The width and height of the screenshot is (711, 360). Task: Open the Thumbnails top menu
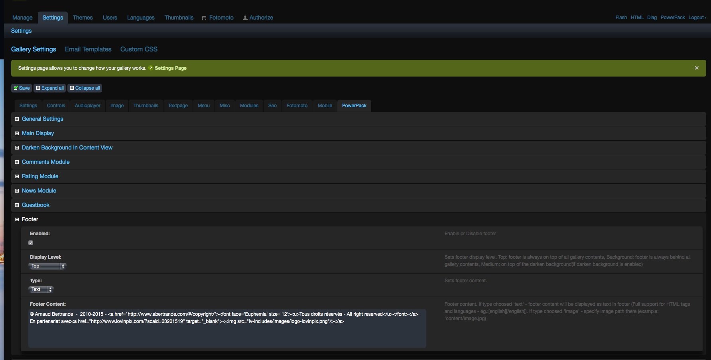pyautogui.click(x=179, y=18)
